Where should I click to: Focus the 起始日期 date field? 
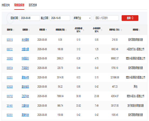(x=30, y=18)
